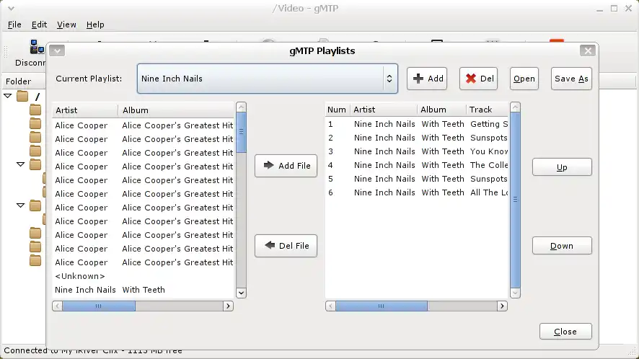Collapse the root folder tree triangle

pyautogui.click(x=8, y=96)
